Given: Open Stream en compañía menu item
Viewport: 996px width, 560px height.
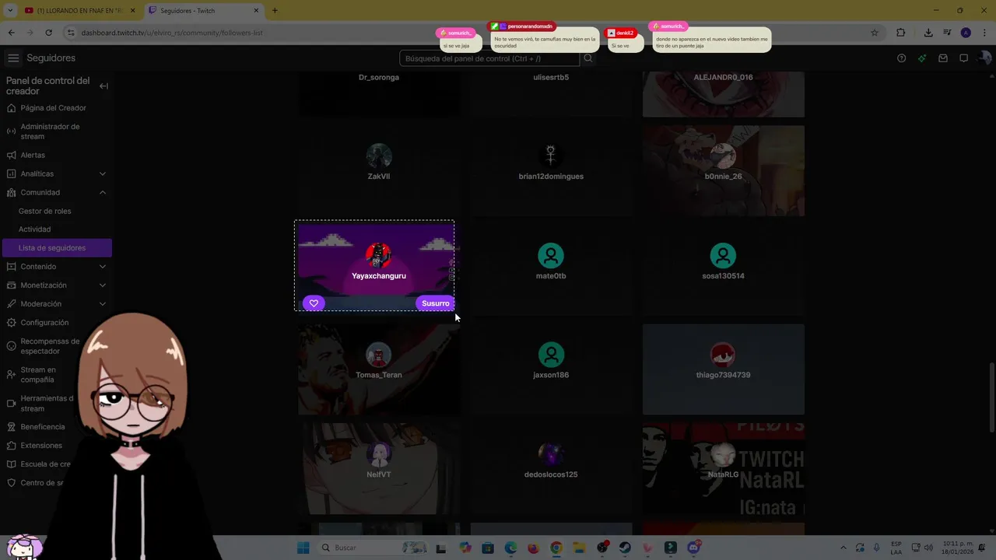Looking at the screenshot, I should click(38, 375).
